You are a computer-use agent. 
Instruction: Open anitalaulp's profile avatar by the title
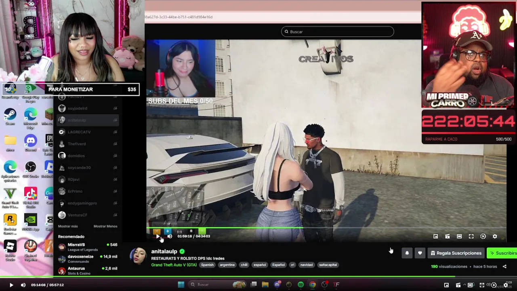[x=138, y=257]
